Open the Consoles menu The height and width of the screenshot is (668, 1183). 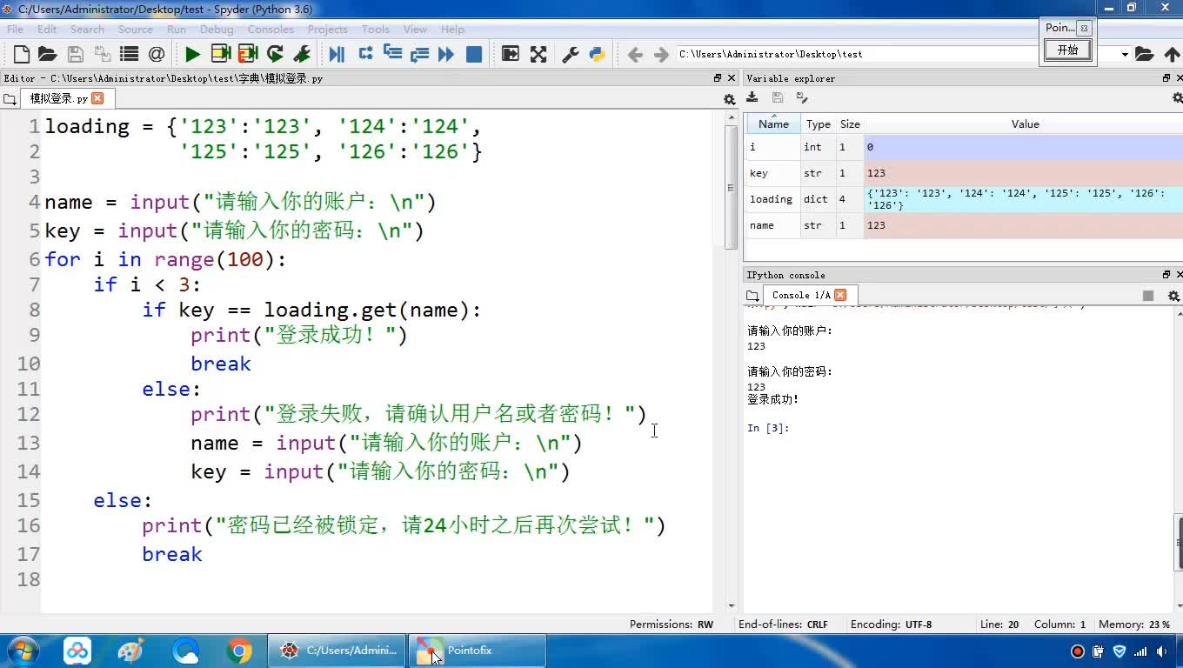[x=270, y=30]
